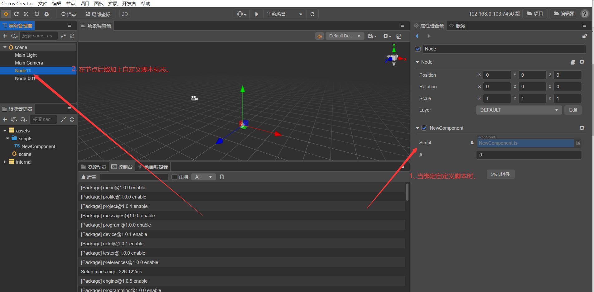594x292 pixels.
Task: Open the All log filter dropdown
Action: point(203,177)
